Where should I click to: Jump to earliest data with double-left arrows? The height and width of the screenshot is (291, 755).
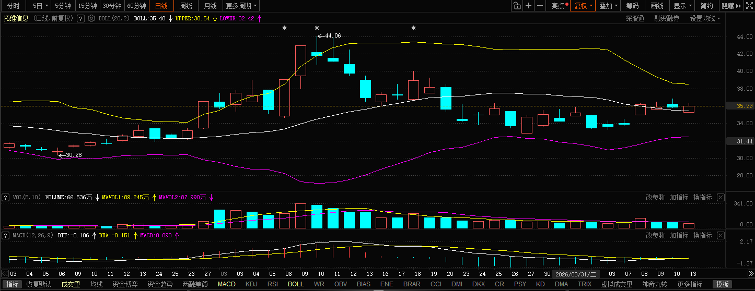[x=5, y=274]
